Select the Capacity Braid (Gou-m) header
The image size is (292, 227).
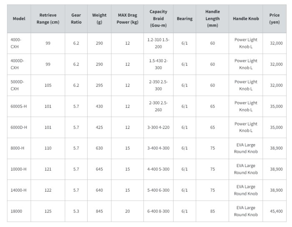[159, 19]
